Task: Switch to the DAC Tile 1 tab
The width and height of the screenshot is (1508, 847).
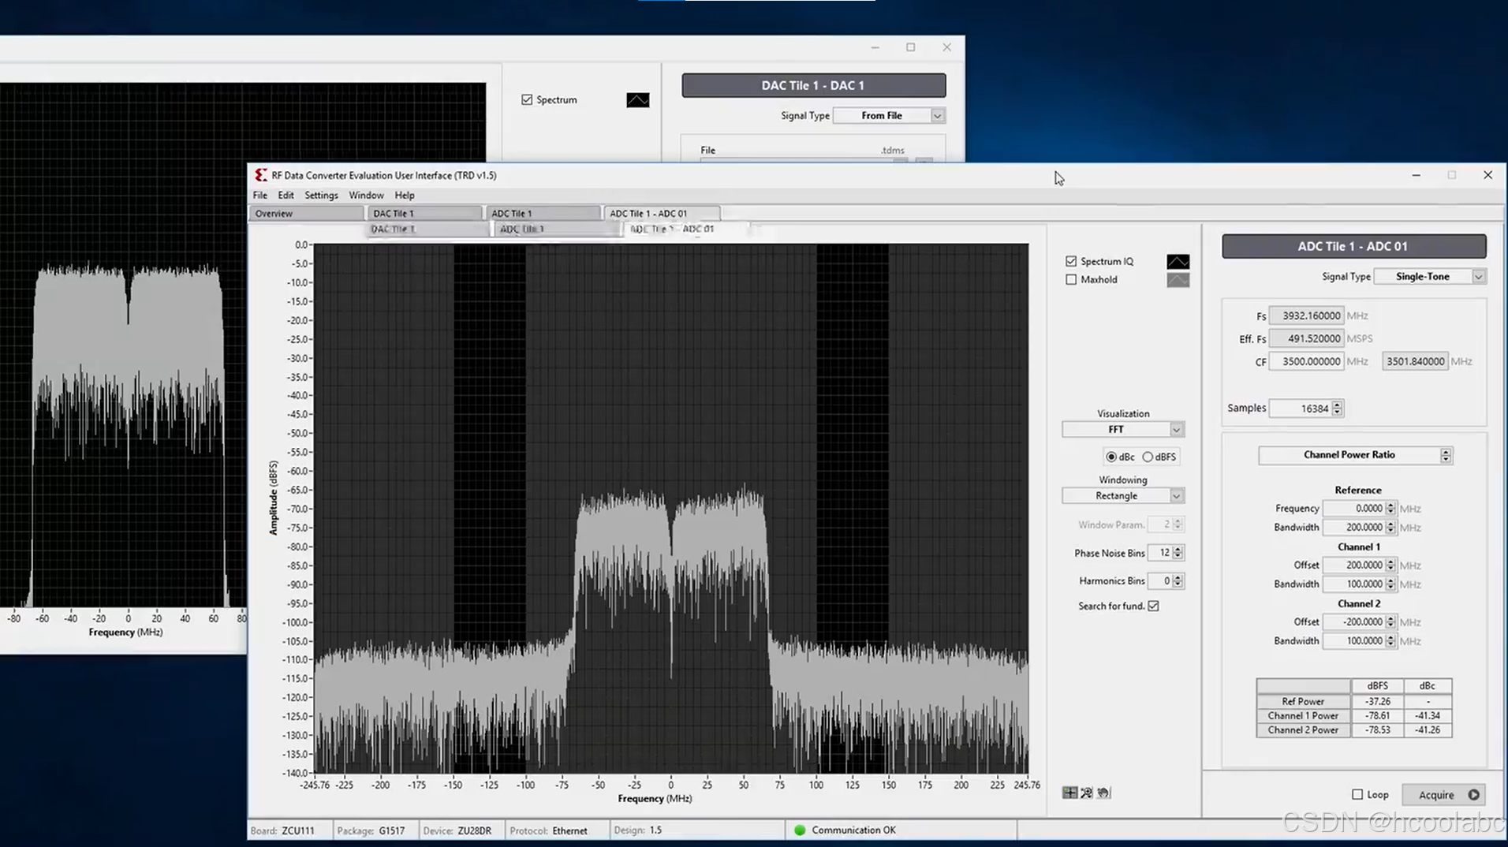Action: pos(424,214)
